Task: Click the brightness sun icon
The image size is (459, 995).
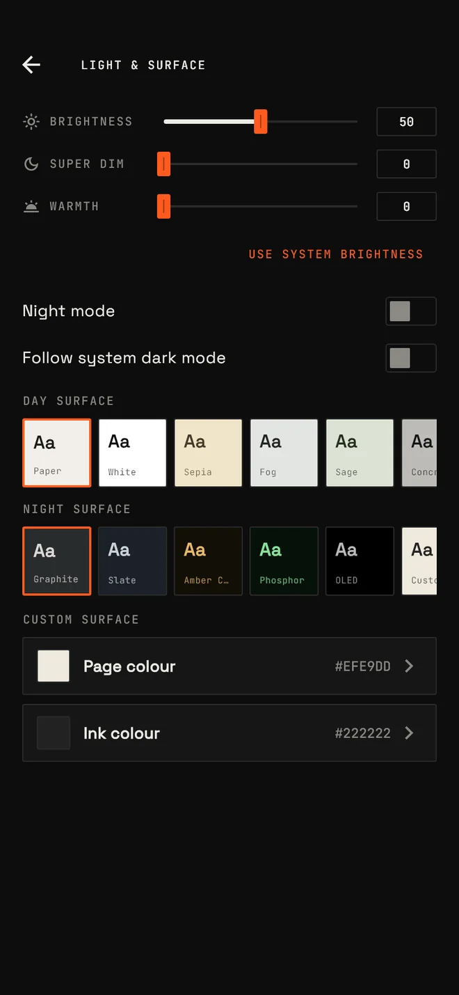Action: pos(31,122)
